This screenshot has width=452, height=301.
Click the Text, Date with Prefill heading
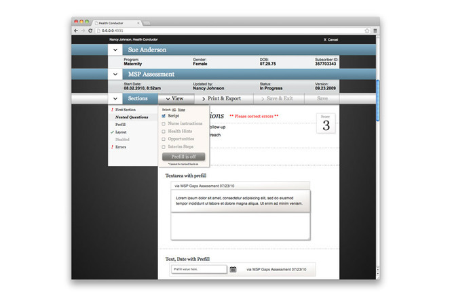click(x=188, y=259)
